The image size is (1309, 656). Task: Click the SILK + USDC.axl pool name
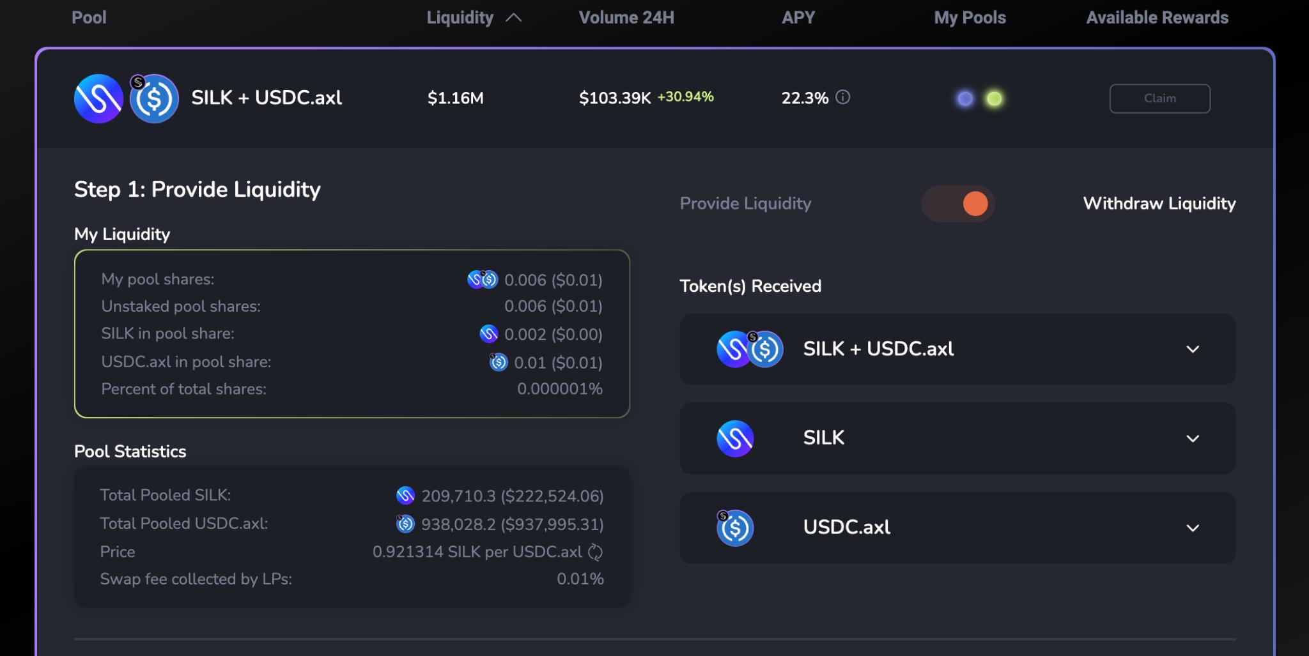(x=267, y=98)
